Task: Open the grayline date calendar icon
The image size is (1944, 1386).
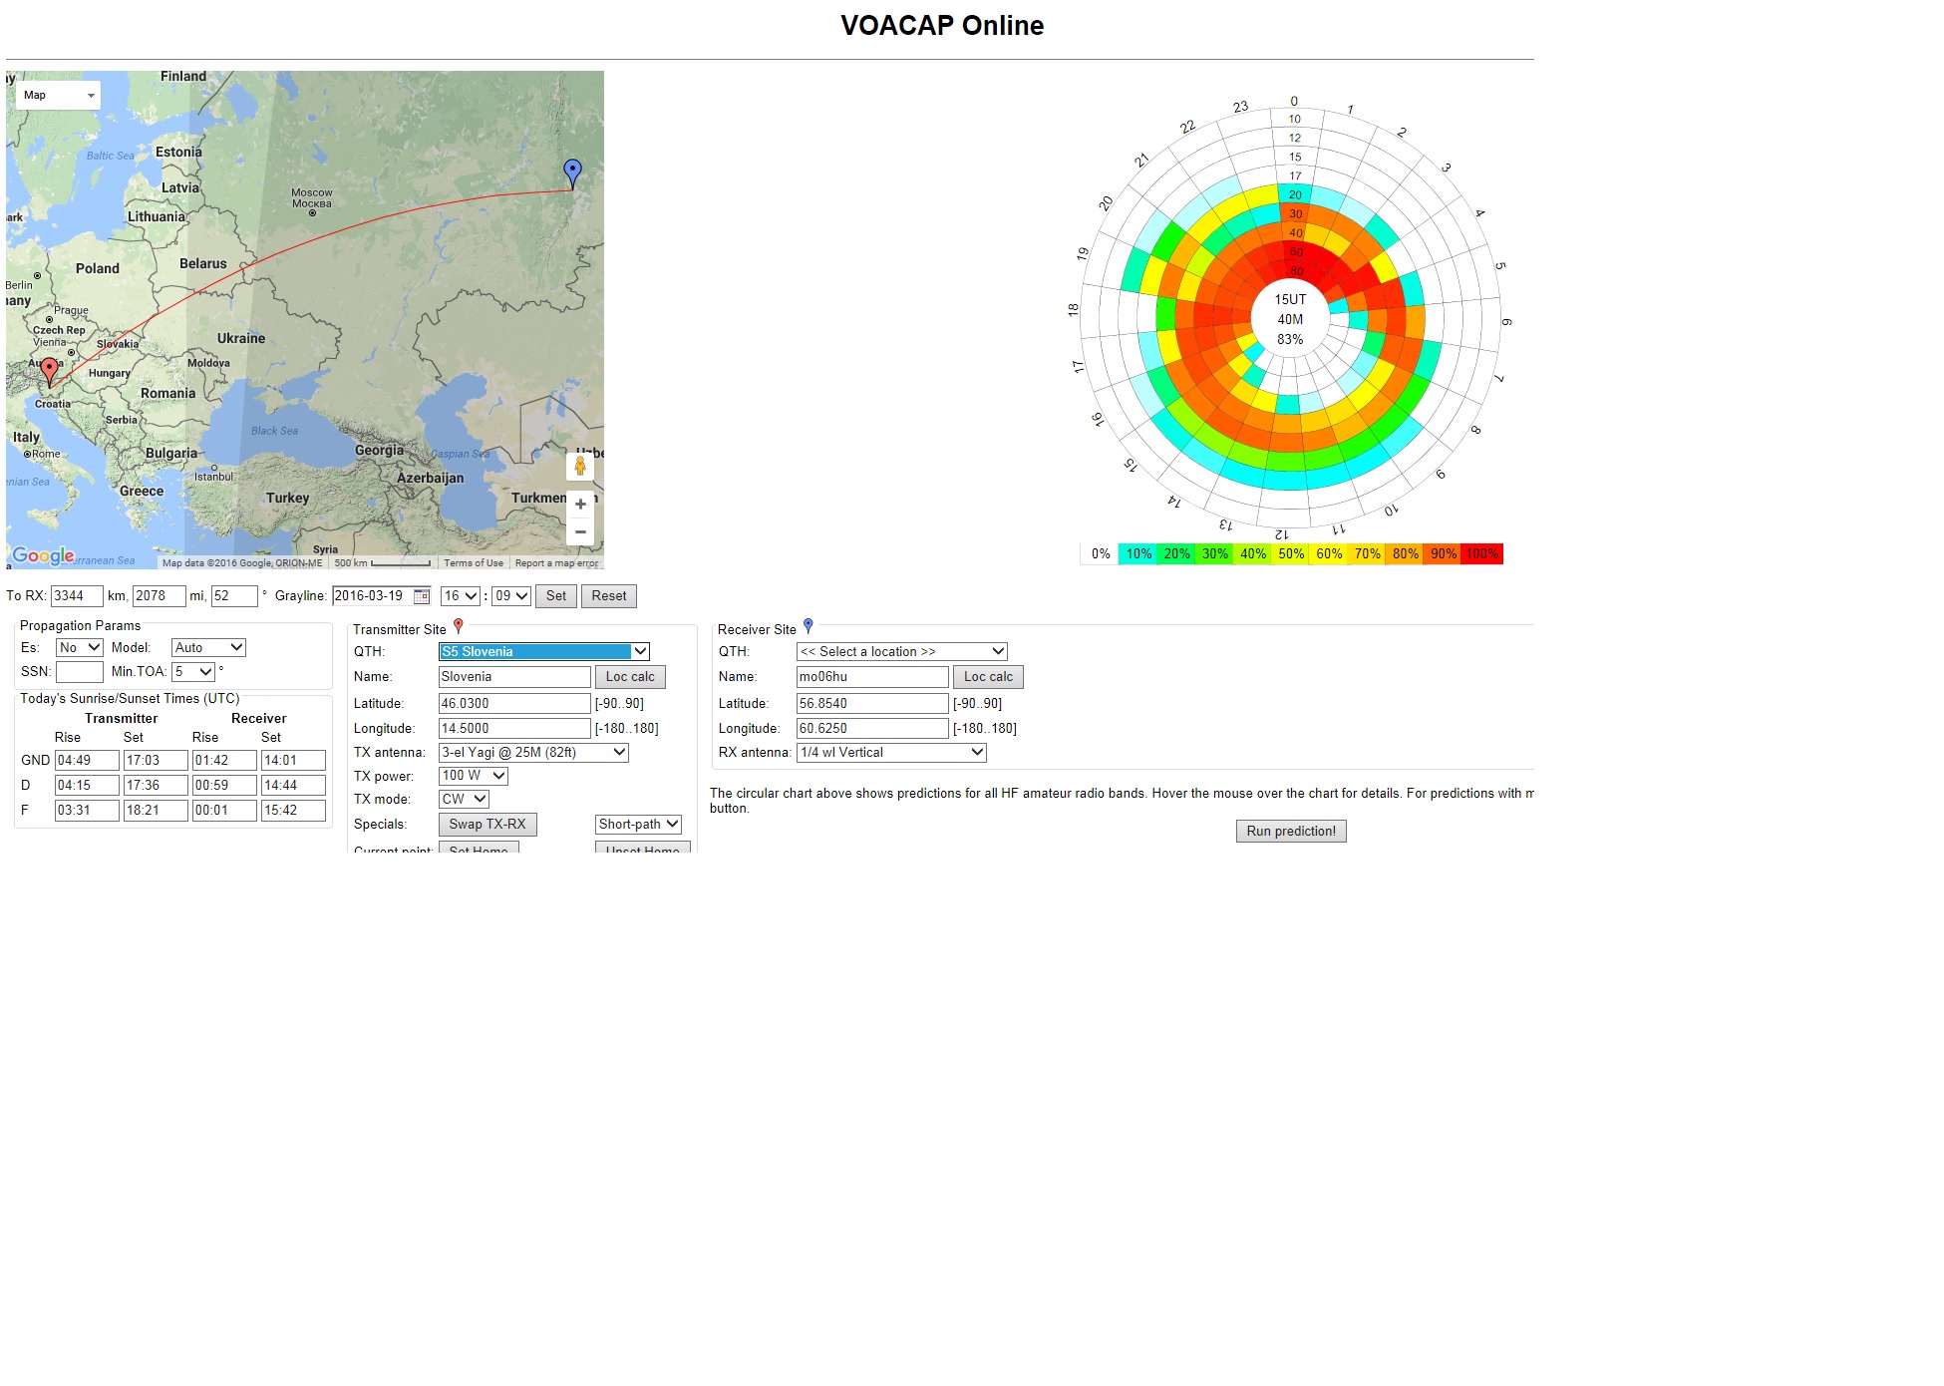Action: (422, 596)
